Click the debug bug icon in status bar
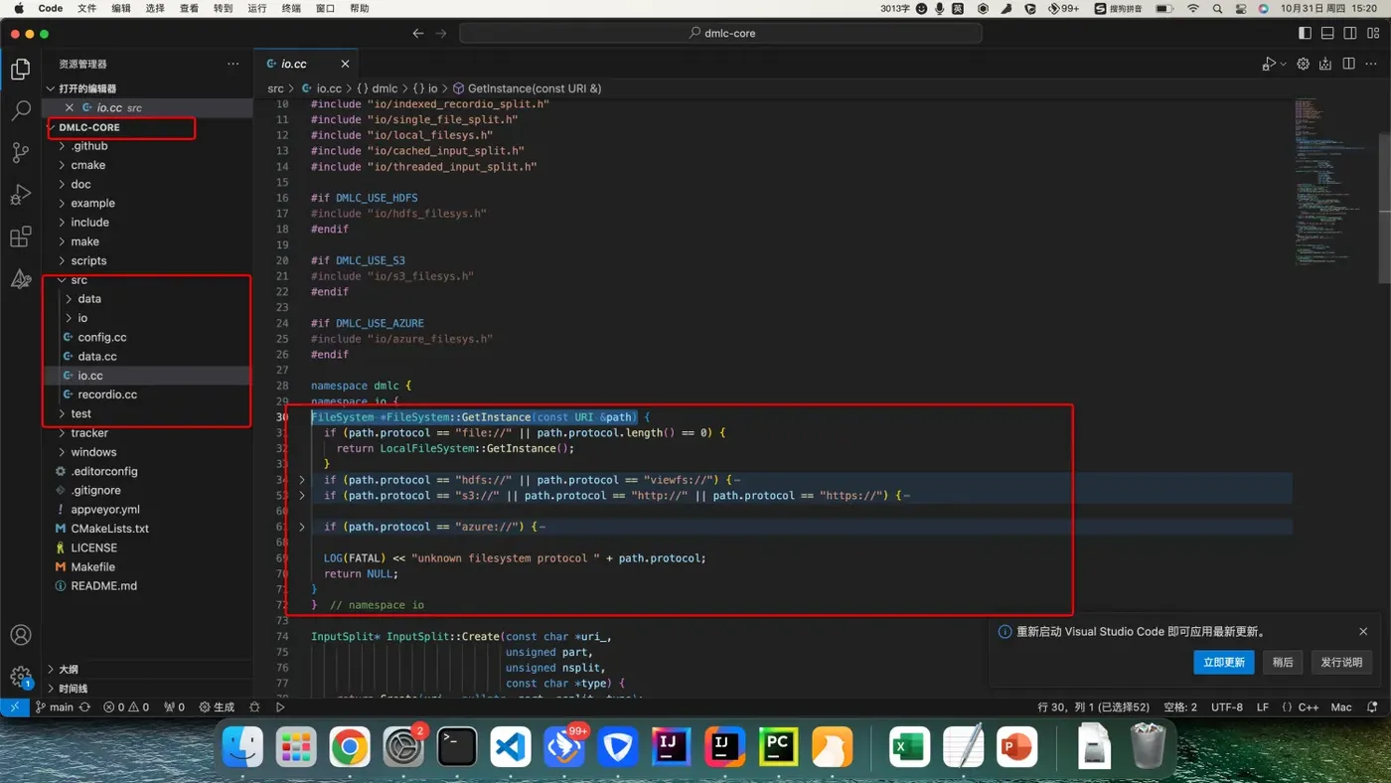This screenshot has width=1391, height=783. click(254, 707)
